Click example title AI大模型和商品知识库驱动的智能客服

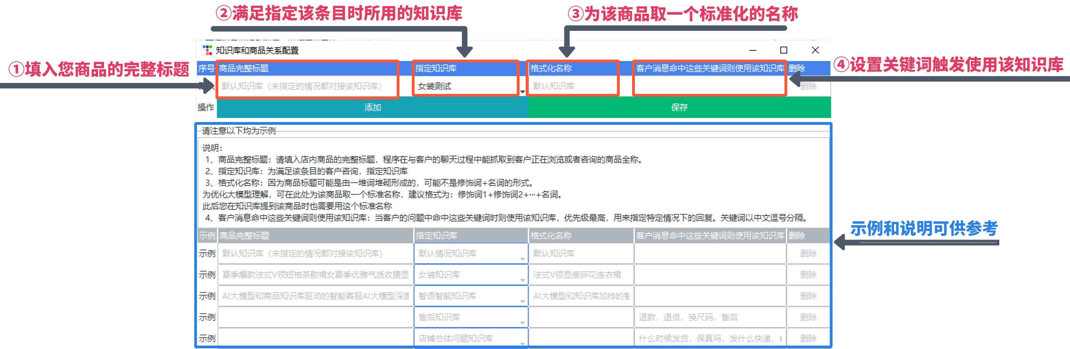coord(316,296)
